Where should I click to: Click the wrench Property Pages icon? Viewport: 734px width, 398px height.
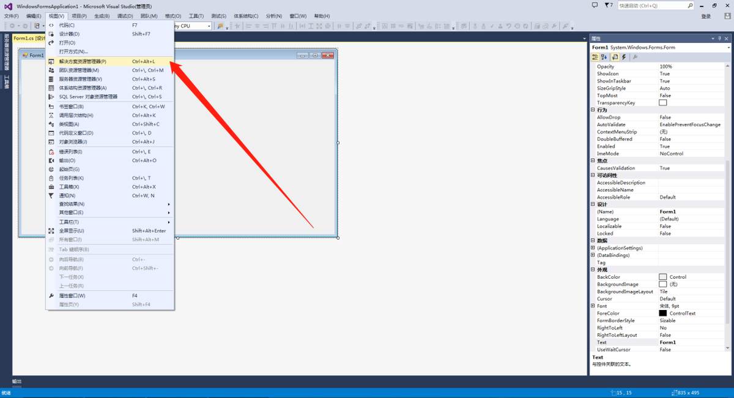(x=635, y=57)
